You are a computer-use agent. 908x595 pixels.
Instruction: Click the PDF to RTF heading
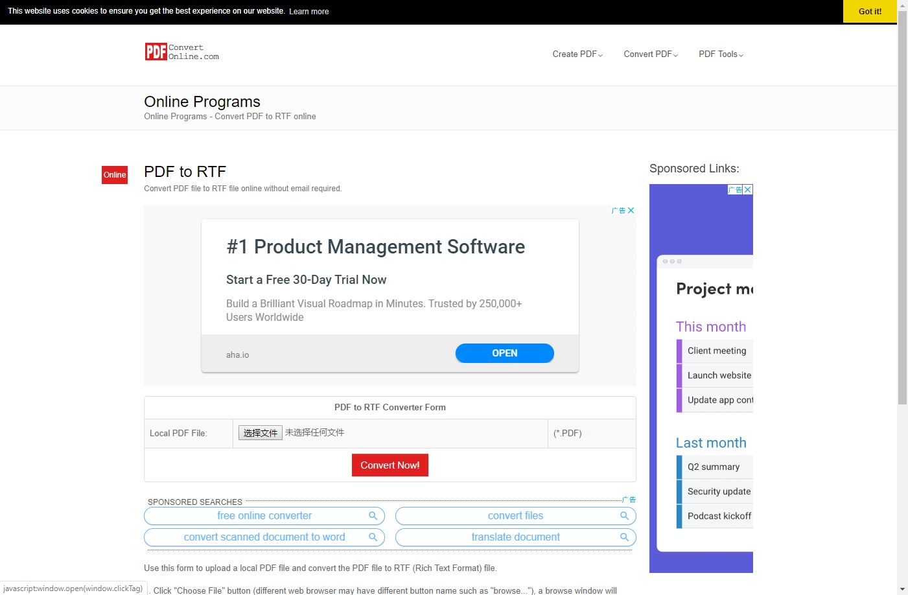pyautogui.click(x=185, y=172)
